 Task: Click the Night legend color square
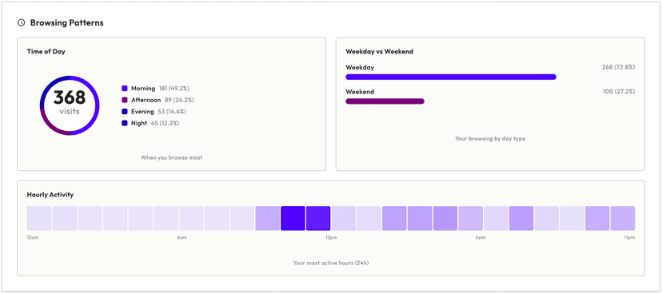(125, 123)
